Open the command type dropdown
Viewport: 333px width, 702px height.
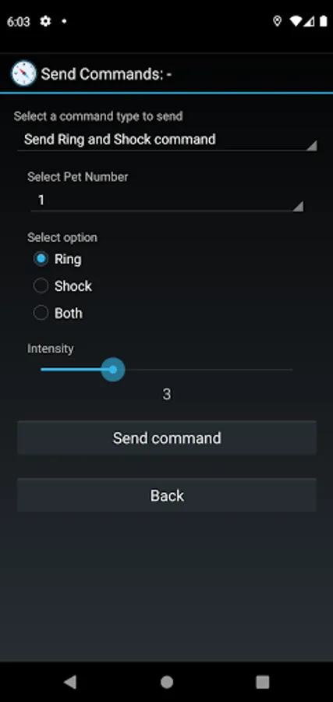pos(167,140)
